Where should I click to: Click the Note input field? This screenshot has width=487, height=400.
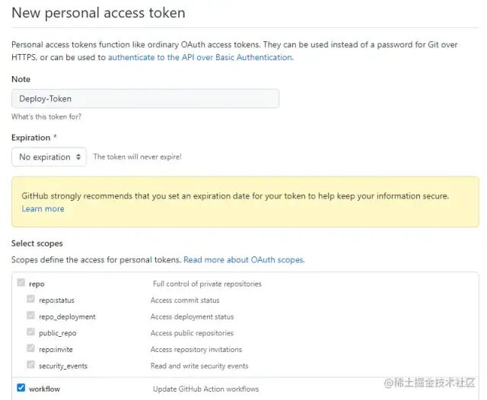pos(145,98)
